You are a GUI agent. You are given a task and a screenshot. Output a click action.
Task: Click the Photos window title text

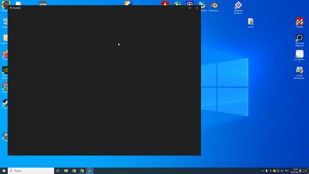[x=15, y=8]
